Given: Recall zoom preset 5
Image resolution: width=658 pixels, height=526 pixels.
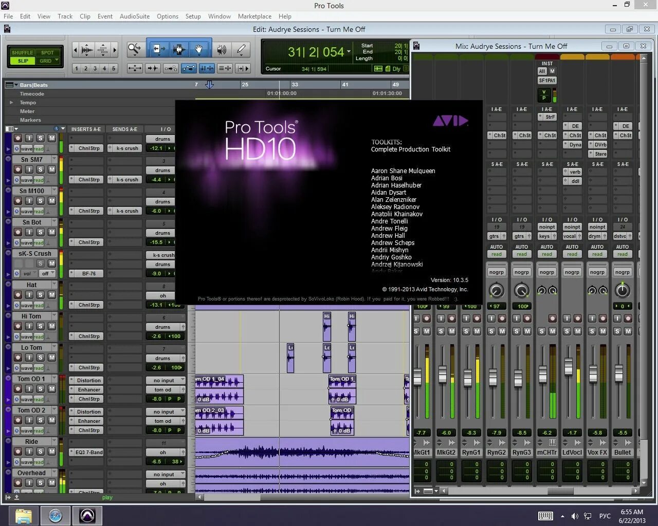Looking at the screenshot, I should [x=114, y=68].
